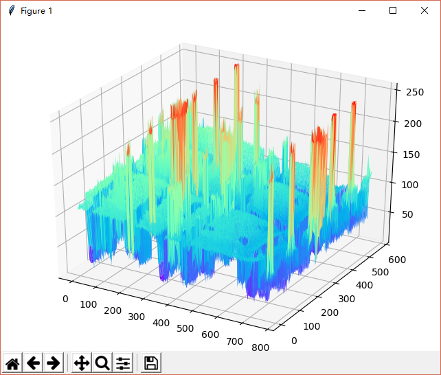Image resolution: width=441 pixels, height=375 pixels.
Task: Click the x-axis label 700
Action: coord(234,341)
